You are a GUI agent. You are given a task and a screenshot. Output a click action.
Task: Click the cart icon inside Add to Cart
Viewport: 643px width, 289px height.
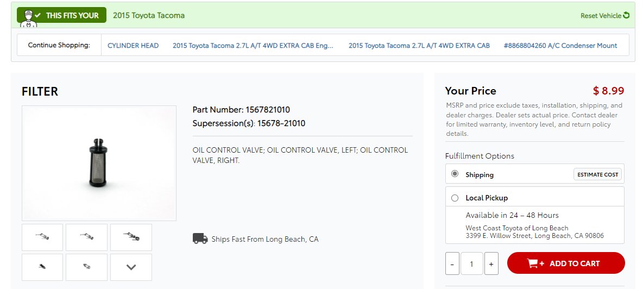tap(535, 263)
